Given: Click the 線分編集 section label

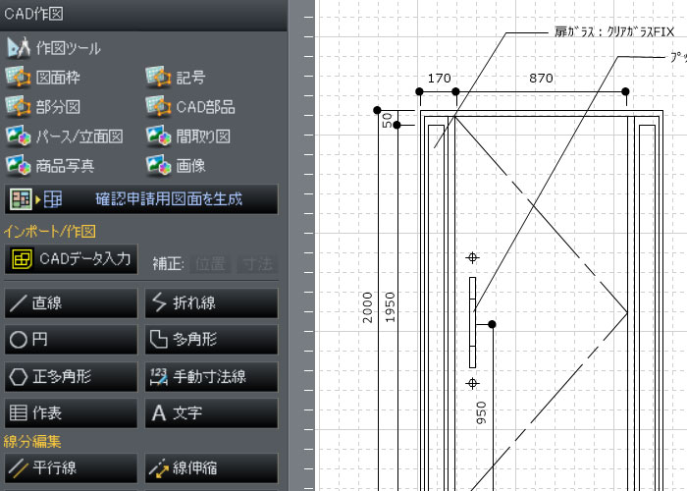Looking at the screenshot, I should tap(32, 441).
